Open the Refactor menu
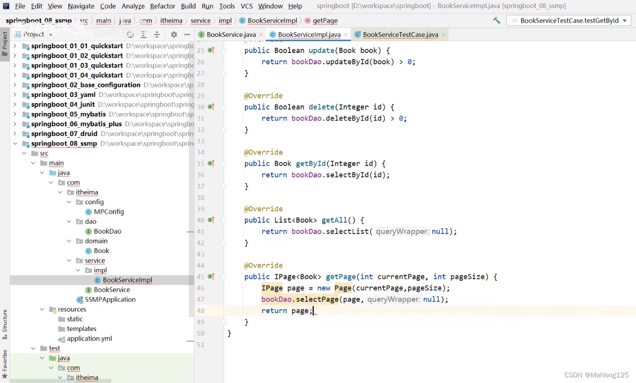 point(162,6)
